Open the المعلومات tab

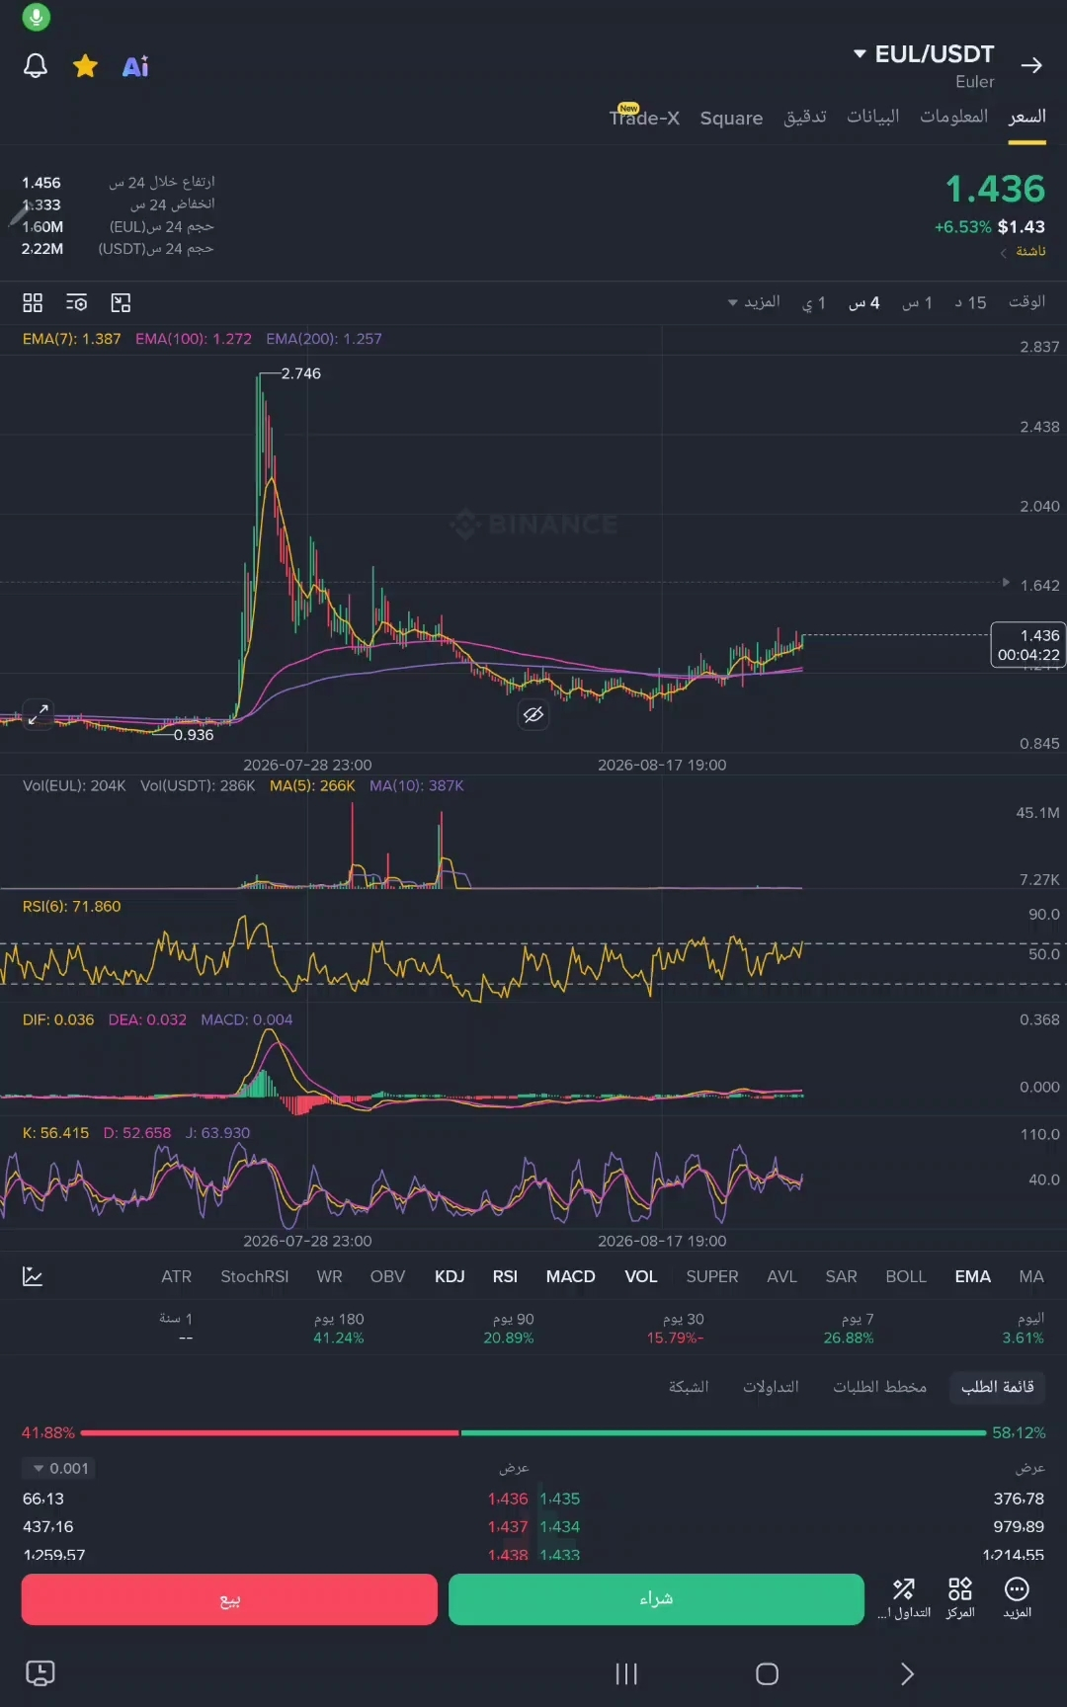coord(953,117)
